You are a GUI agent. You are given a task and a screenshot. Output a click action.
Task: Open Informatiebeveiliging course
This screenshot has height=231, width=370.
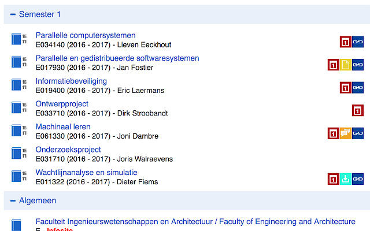(x=71, y=81)
